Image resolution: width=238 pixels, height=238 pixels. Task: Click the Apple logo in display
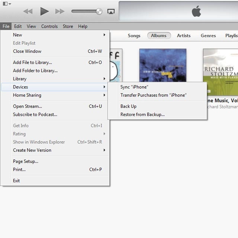[x=196, y=12]
